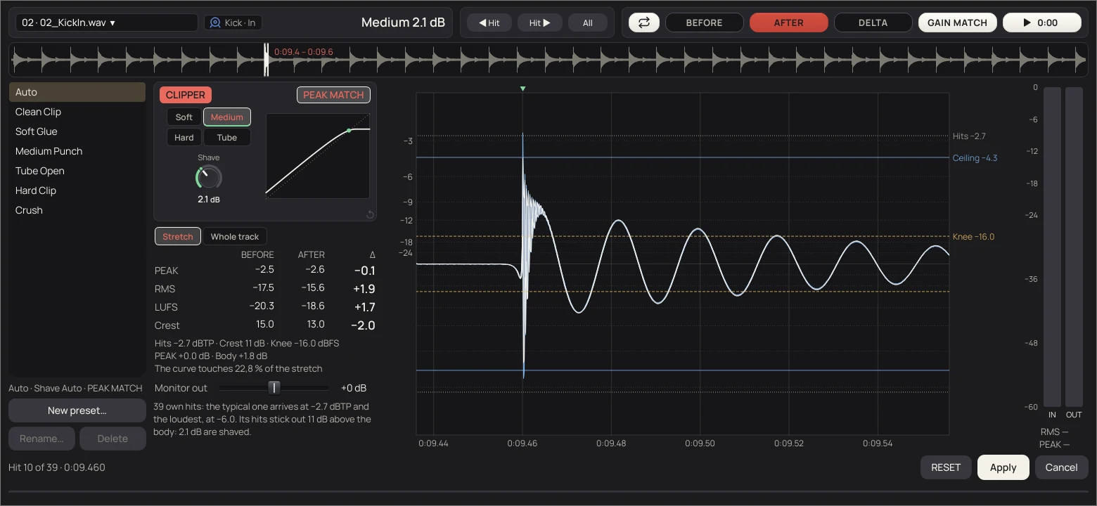Click the Rename... button
Screen dimensions: 1097x506
[x=41, y=439]
